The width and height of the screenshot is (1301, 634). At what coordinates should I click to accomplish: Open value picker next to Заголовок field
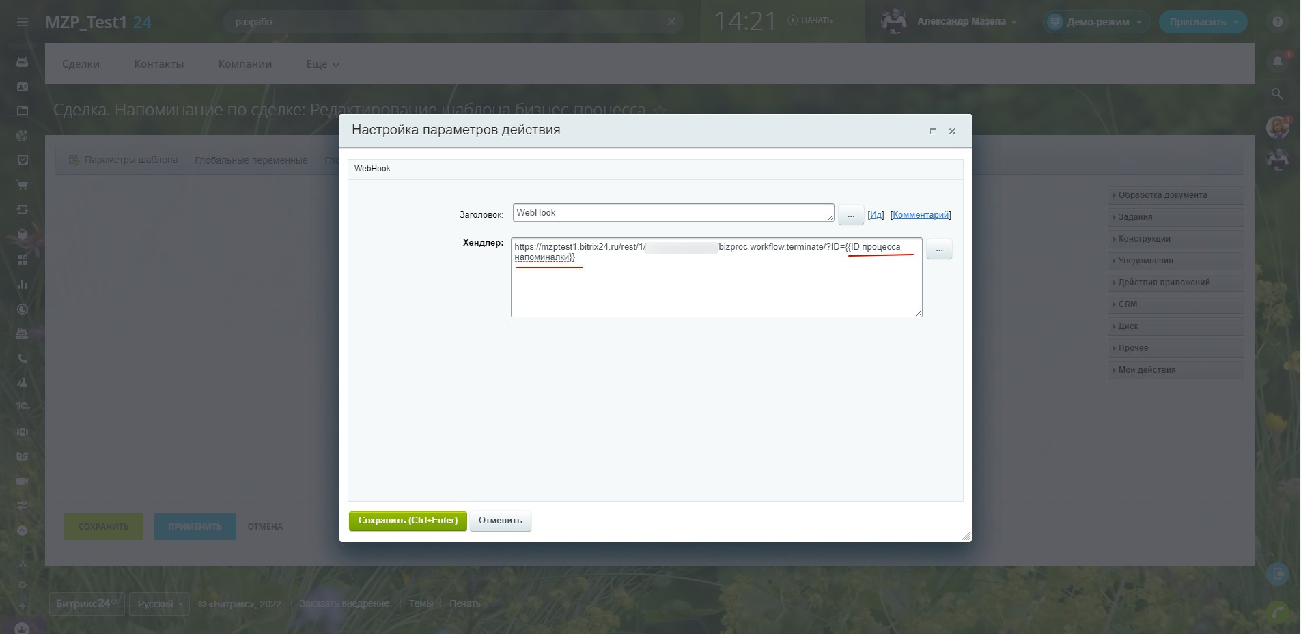tap(850, 215)
